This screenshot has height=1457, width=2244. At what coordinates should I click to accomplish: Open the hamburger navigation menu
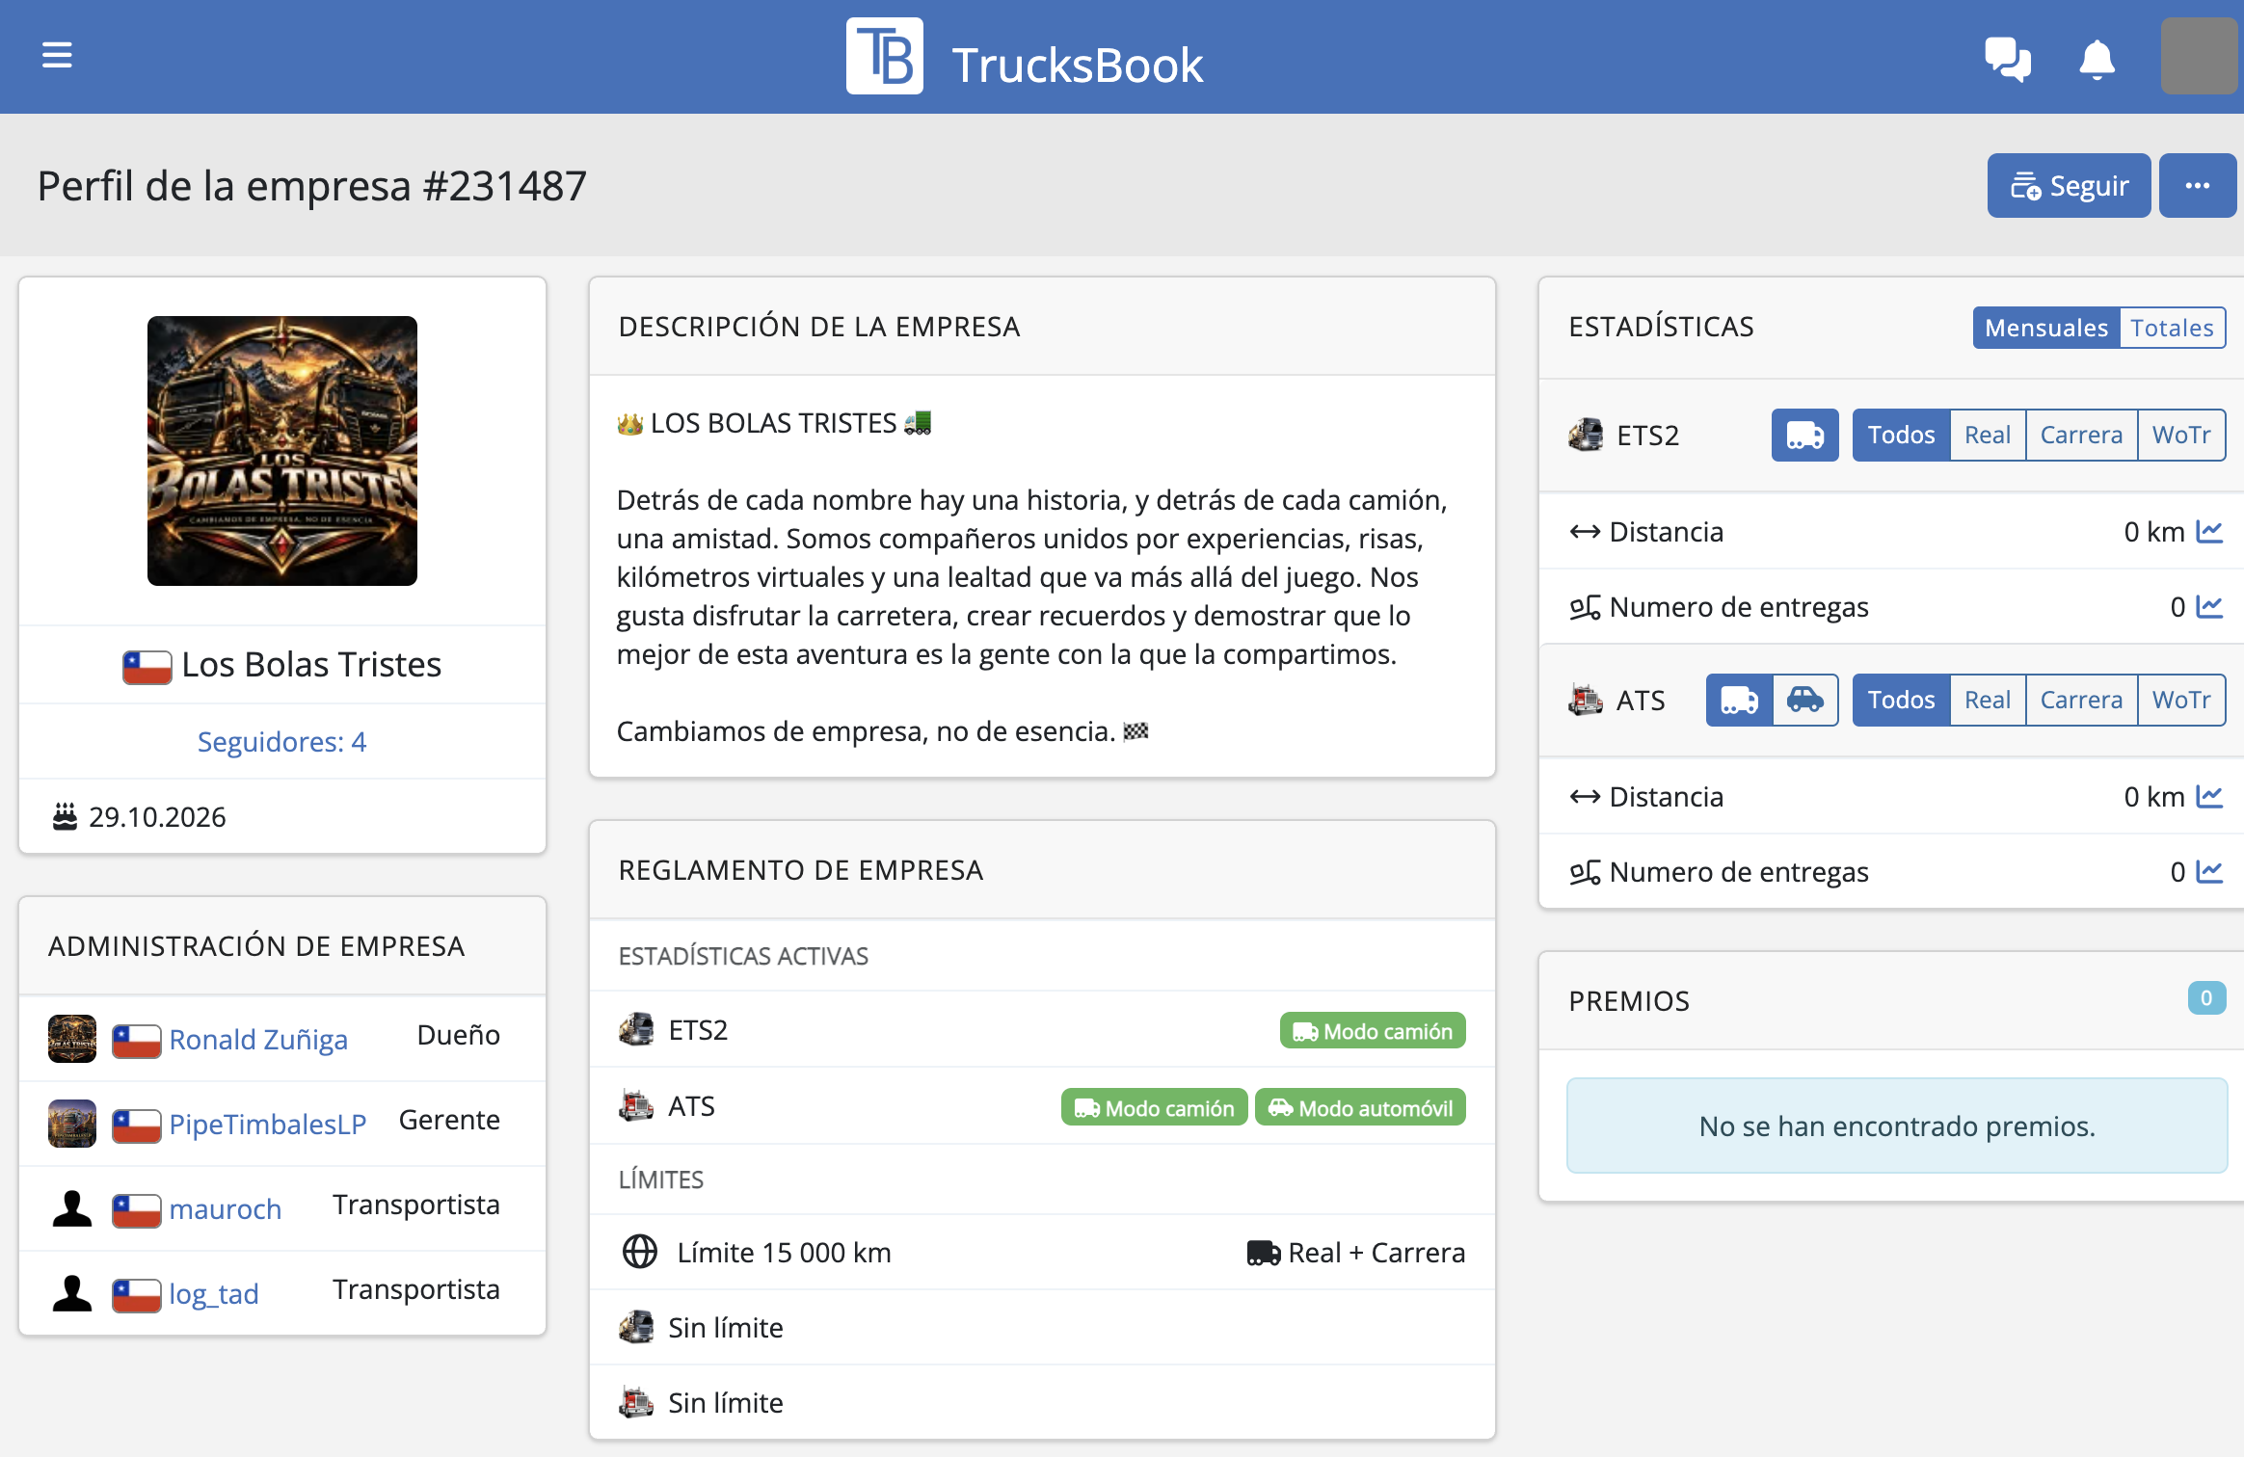tap(57, 56)
